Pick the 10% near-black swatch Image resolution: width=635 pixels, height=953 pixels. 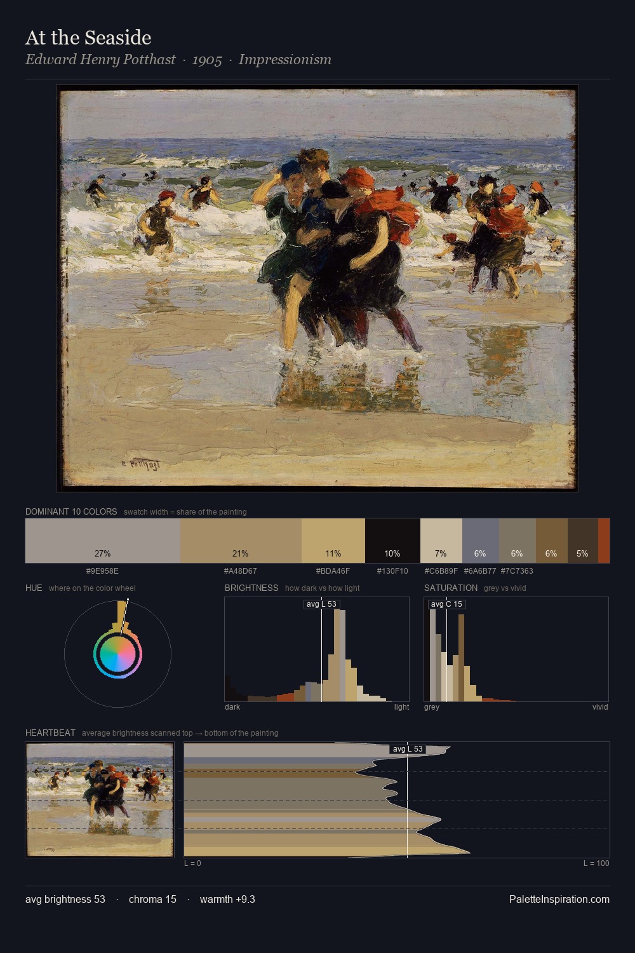pyautogui.click(x=392, y=541)
